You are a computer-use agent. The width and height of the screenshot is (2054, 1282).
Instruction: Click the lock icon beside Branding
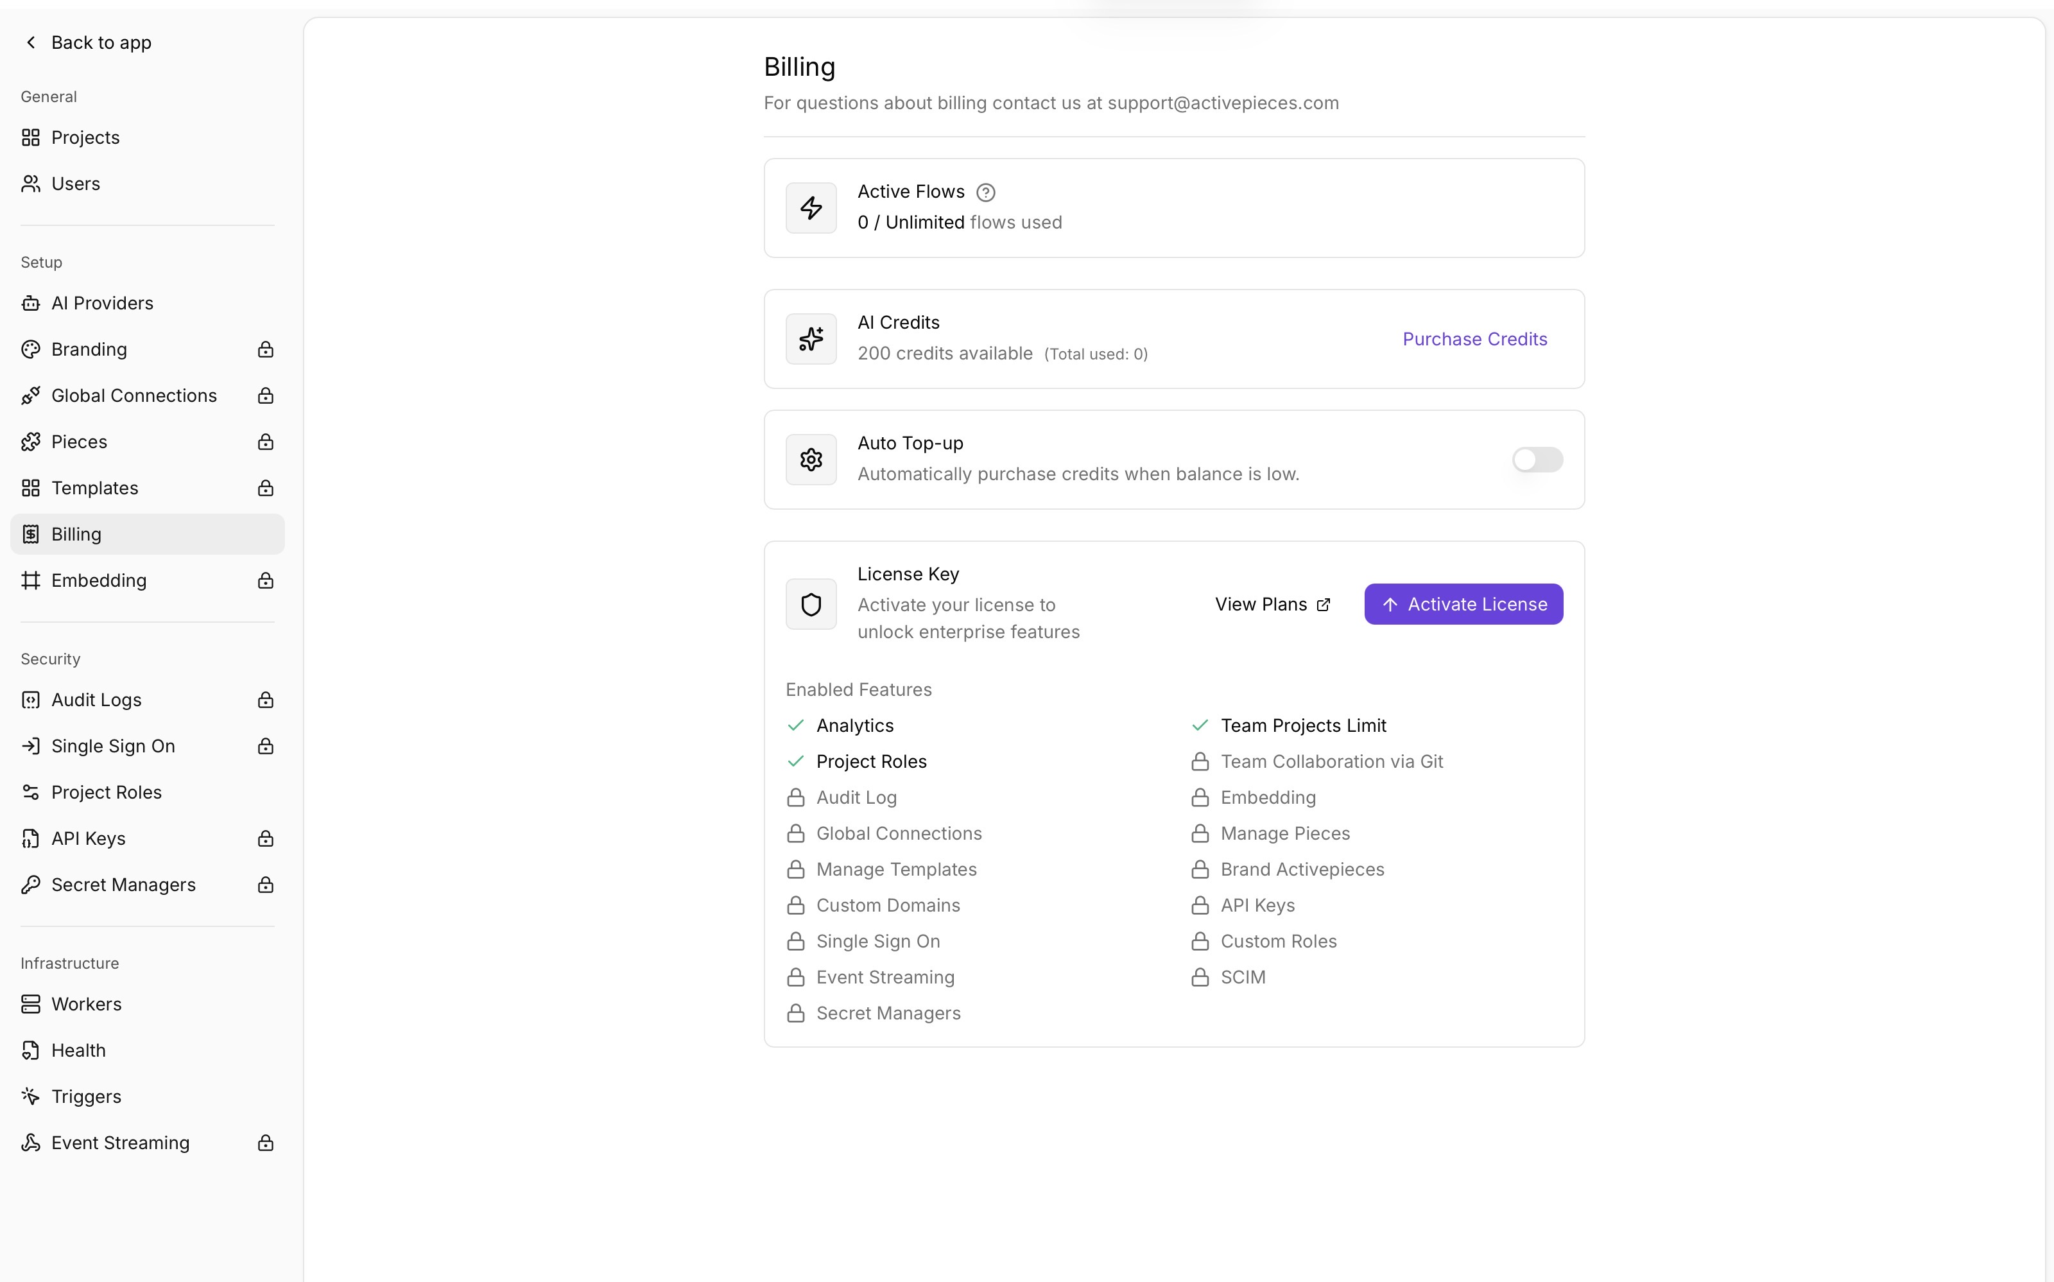pos(265,349)
